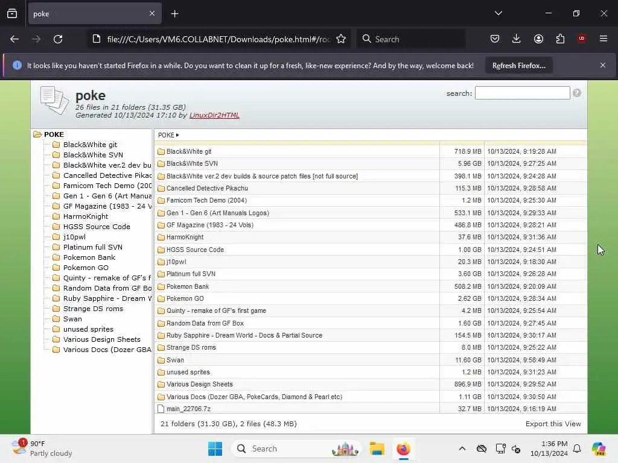Viewport: 618px width, 463px height.
Task: Click the Firefox taskbar icon
Action: click(403, 449)
